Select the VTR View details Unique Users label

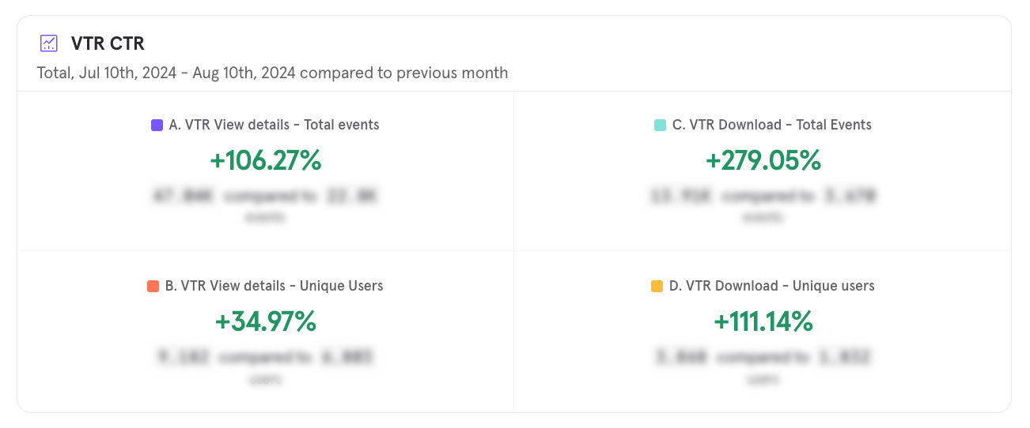(274, 286)
